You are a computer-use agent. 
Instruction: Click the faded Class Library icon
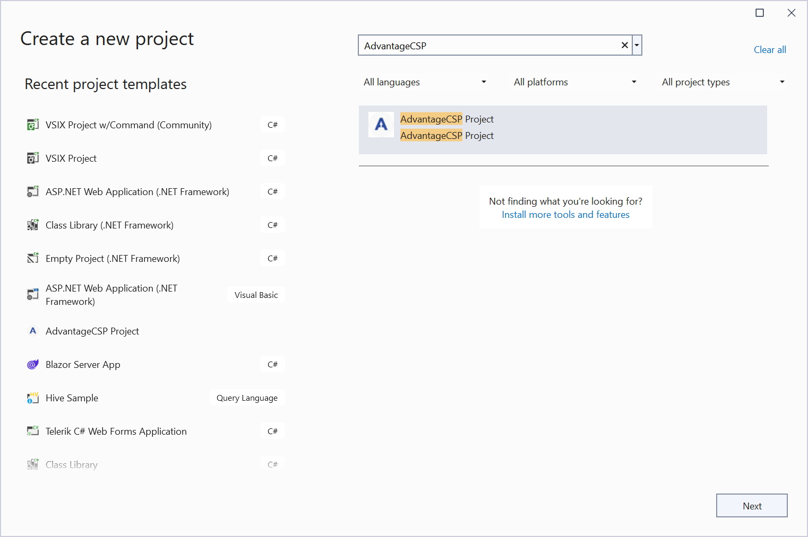(x=33, y=464)
